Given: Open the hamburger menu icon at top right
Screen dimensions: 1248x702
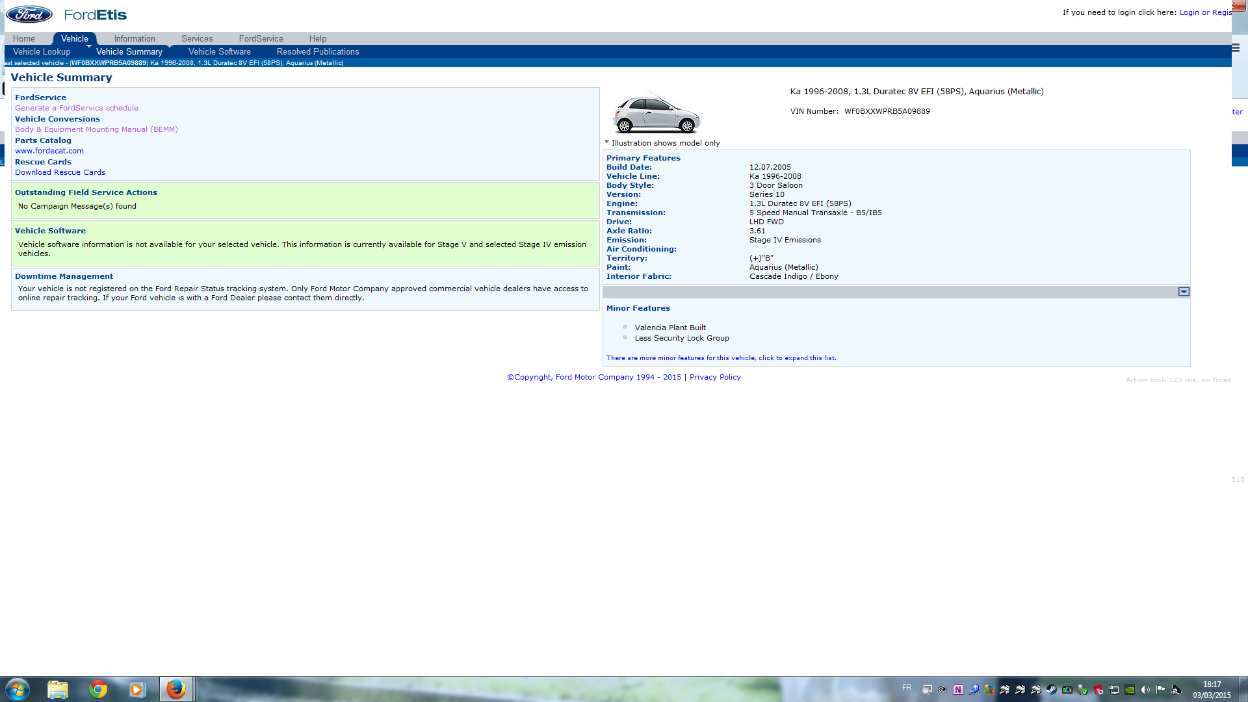Looking at the screenshot, I should [1236, 47].
